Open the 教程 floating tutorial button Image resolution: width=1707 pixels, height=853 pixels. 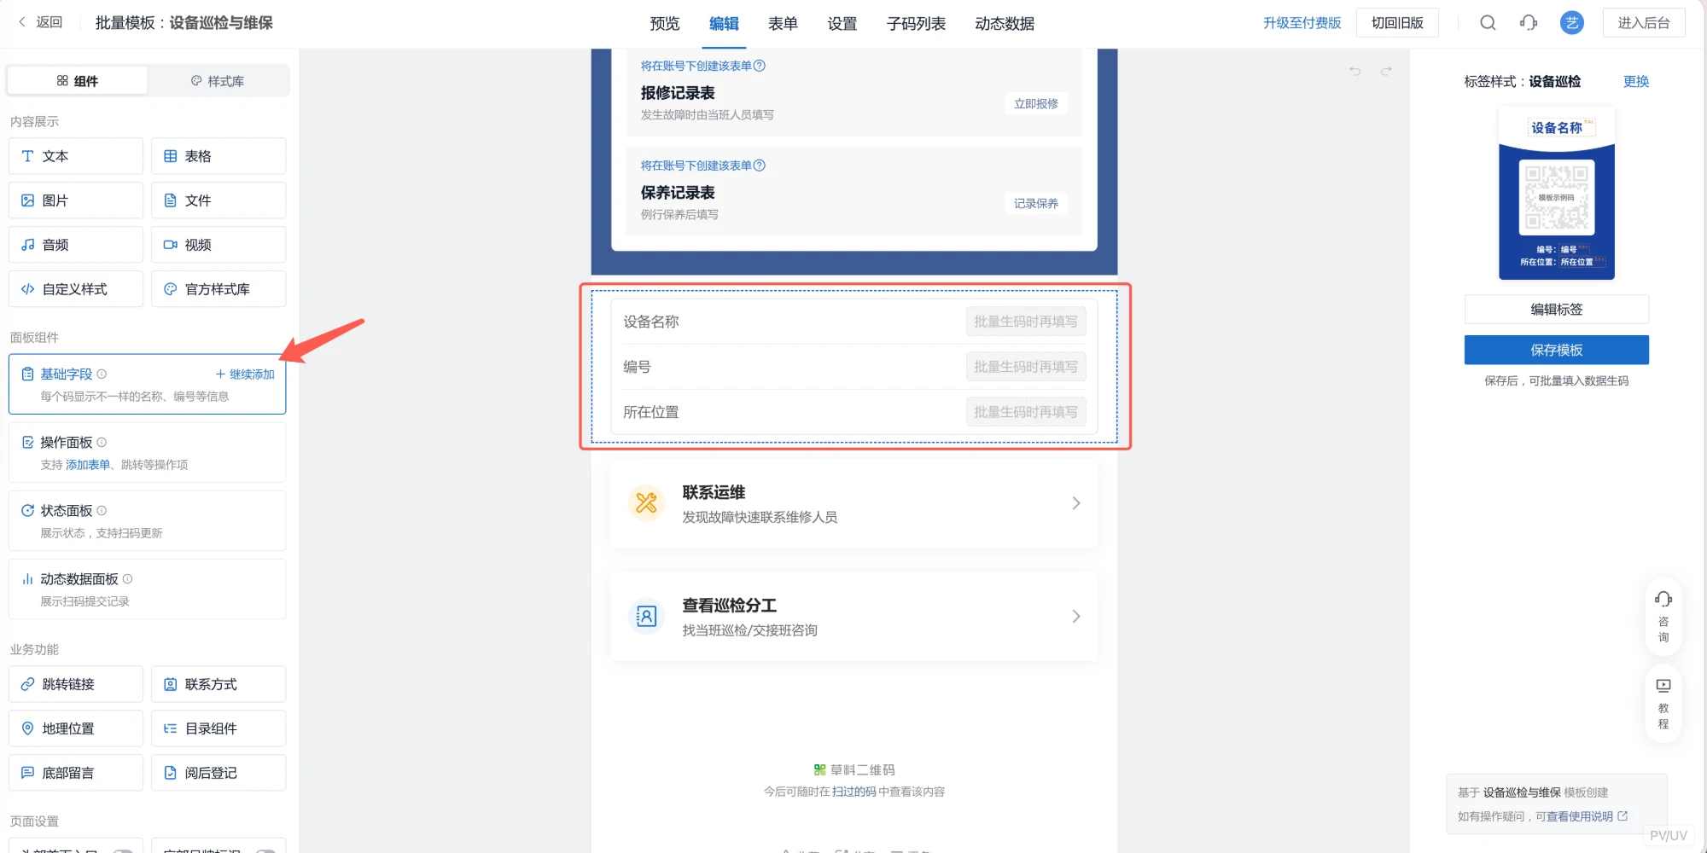pos(1663,704)
